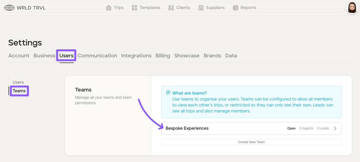Click the WRLD TRVL globe logo icon
This screenshot has width=360, height=162.
click(x=9, y=8)
